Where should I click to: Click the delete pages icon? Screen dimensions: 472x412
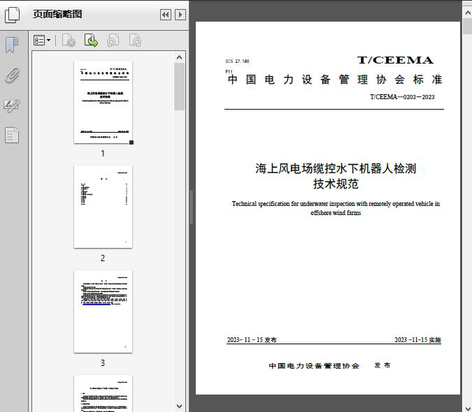click(69, 41)
